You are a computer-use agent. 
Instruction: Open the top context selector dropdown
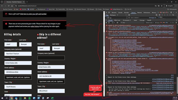coord(113,23)
